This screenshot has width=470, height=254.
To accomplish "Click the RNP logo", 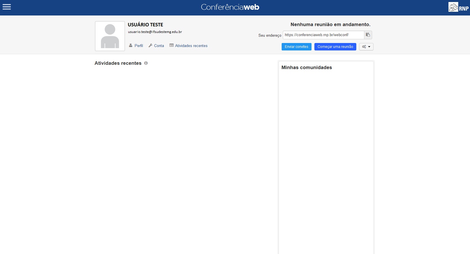I will click(458, 7).
